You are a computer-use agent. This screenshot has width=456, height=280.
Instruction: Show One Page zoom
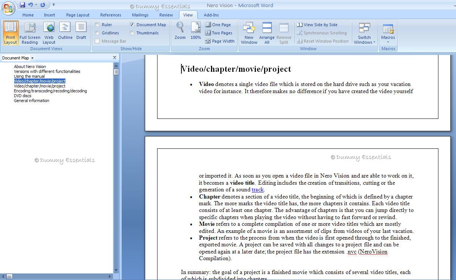(218, 25)
